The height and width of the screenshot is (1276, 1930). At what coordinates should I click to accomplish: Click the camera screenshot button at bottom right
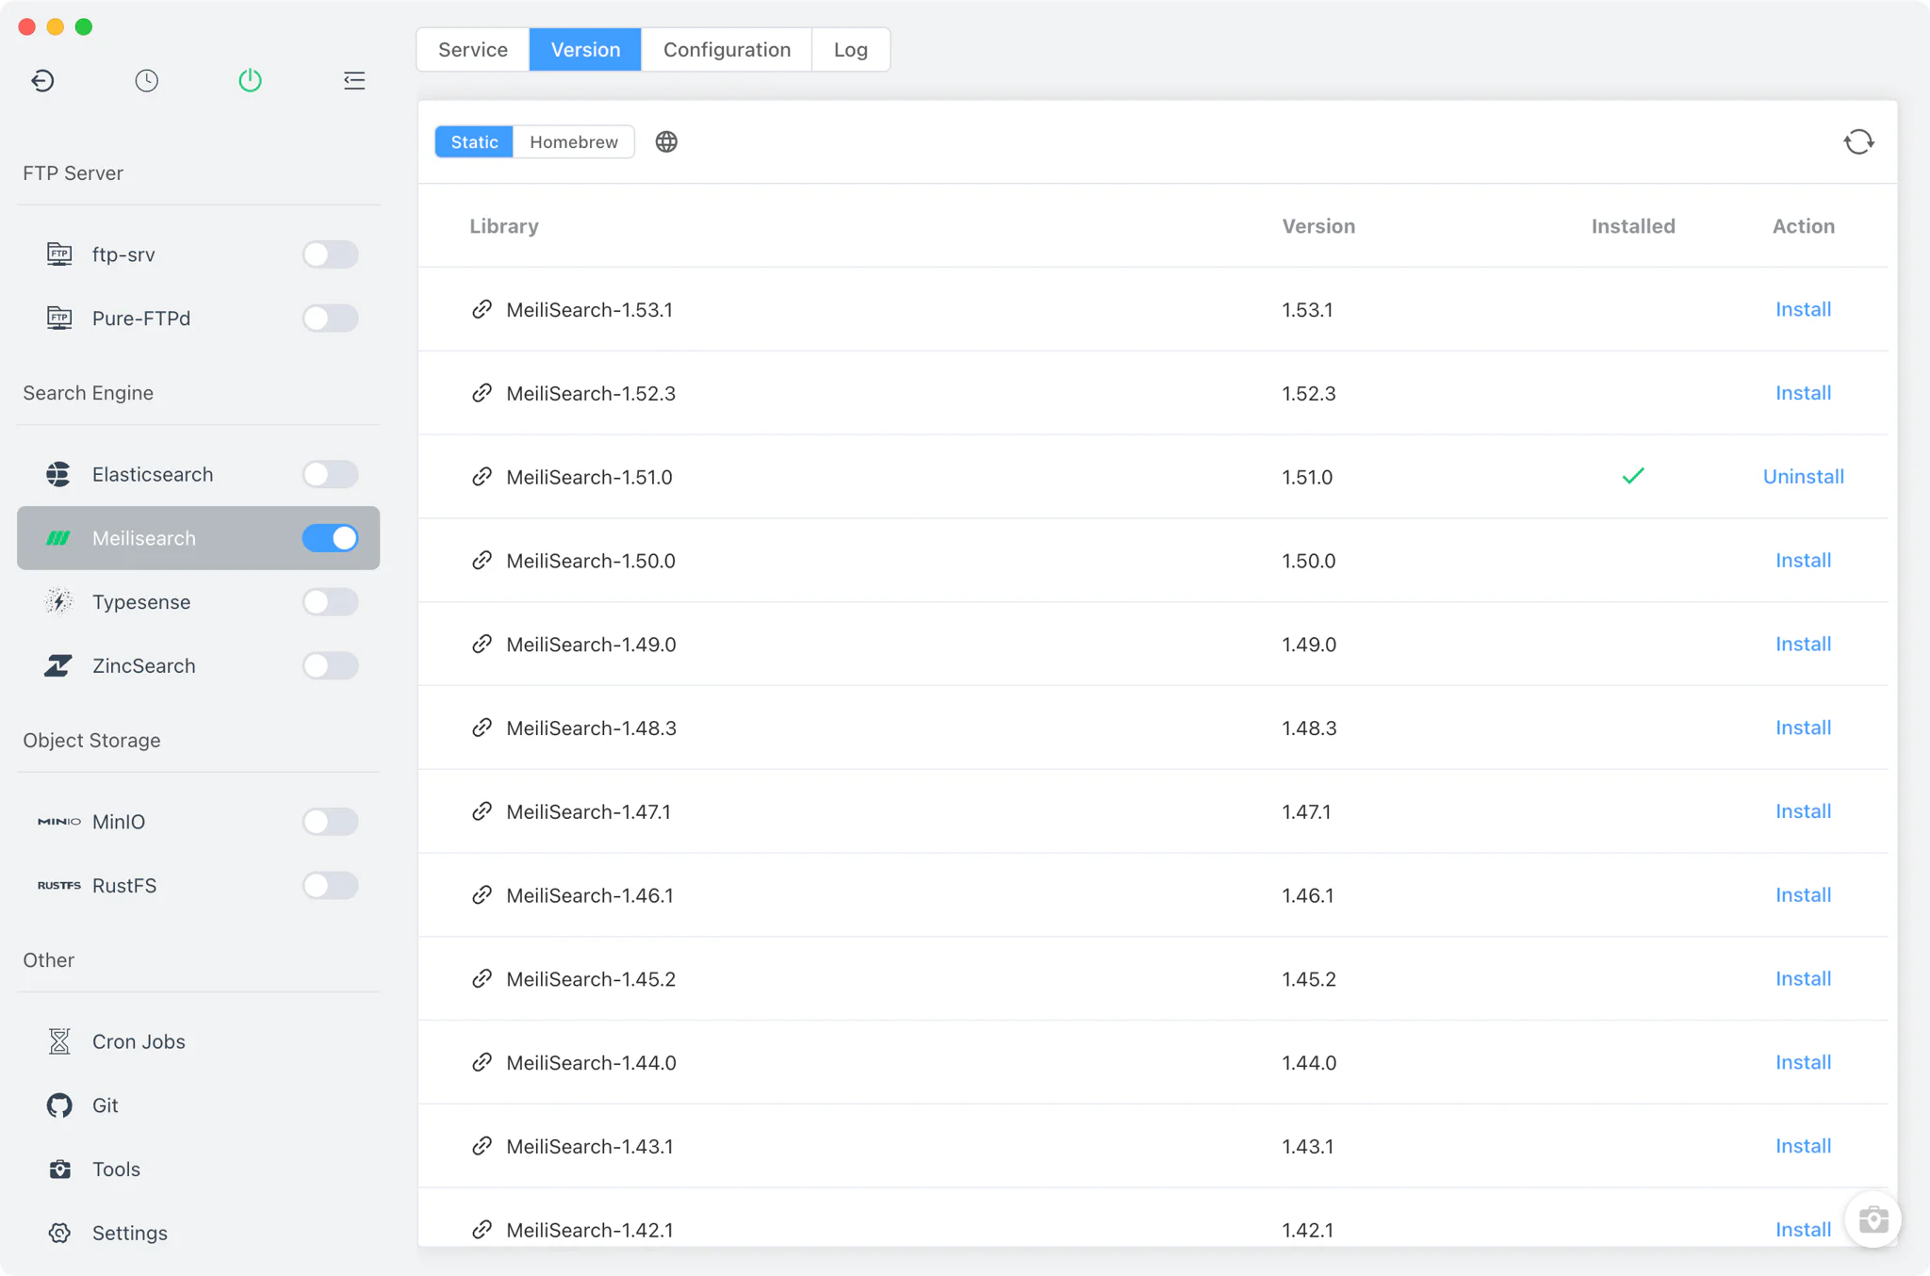1873,1219
